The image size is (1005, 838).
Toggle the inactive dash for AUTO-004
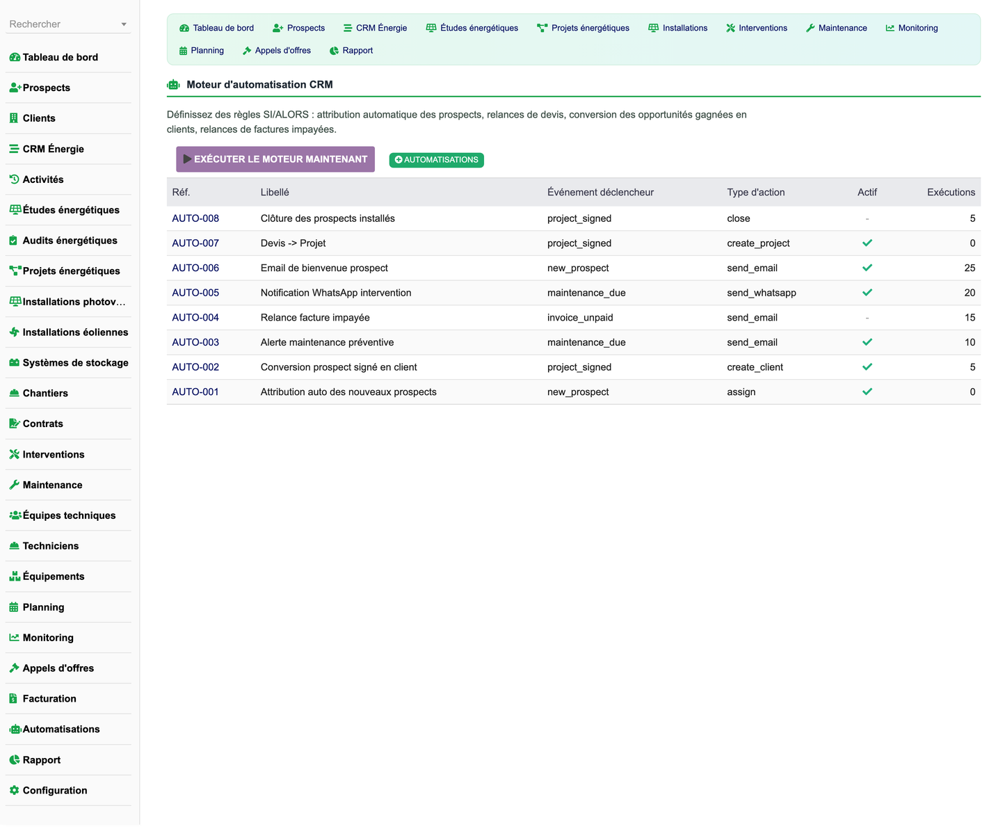(867, 318)
